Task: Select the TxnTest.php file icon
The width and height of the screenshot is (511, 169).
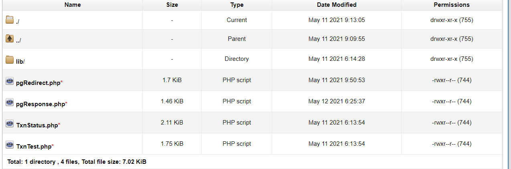Action: point(10,145)
